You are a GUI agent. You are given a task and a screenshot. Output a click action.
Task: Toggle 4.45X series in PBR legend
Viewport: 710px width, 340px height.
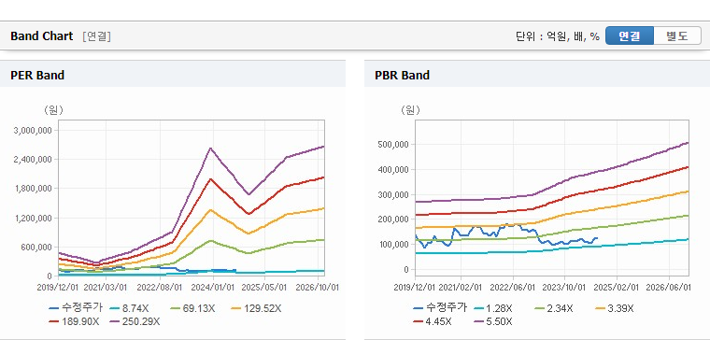point(433,321)
